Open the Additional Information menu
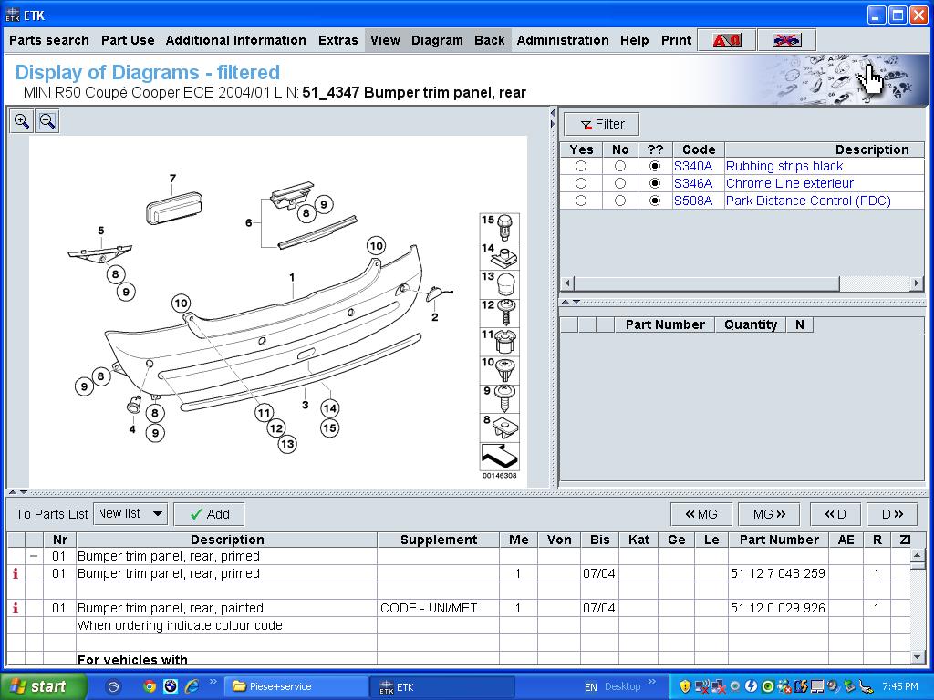934x700 pixels. [235, 40]
